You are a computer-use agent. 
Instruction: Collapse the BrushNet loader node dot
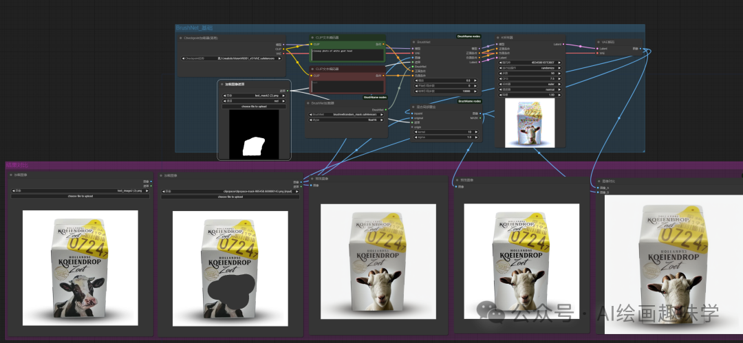(308, 103)
